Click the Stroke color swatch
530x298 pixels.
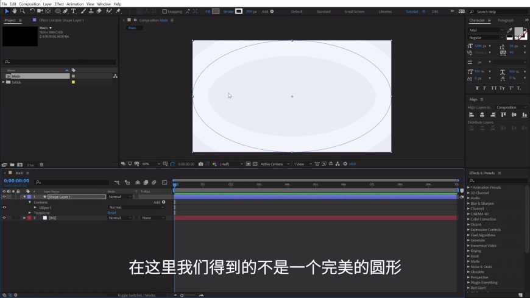[239, 11]
